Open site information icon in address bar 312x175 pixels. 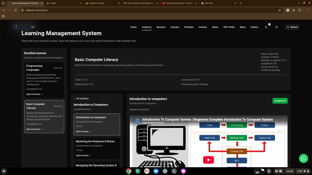coord(22,10)
